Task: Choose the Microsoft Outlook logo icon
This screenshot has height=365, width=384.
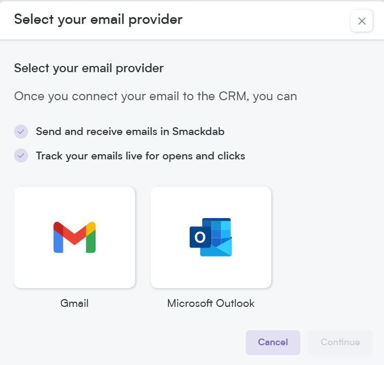Action: [210, 237]
